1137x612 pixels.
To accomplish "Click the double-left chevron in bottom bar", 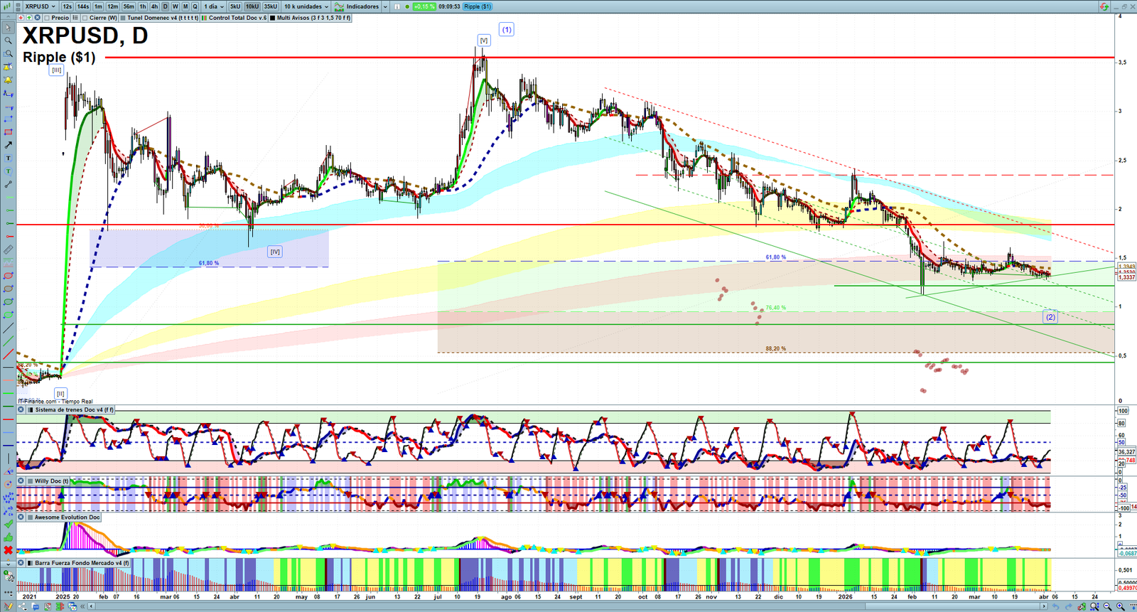I will 82,606.
